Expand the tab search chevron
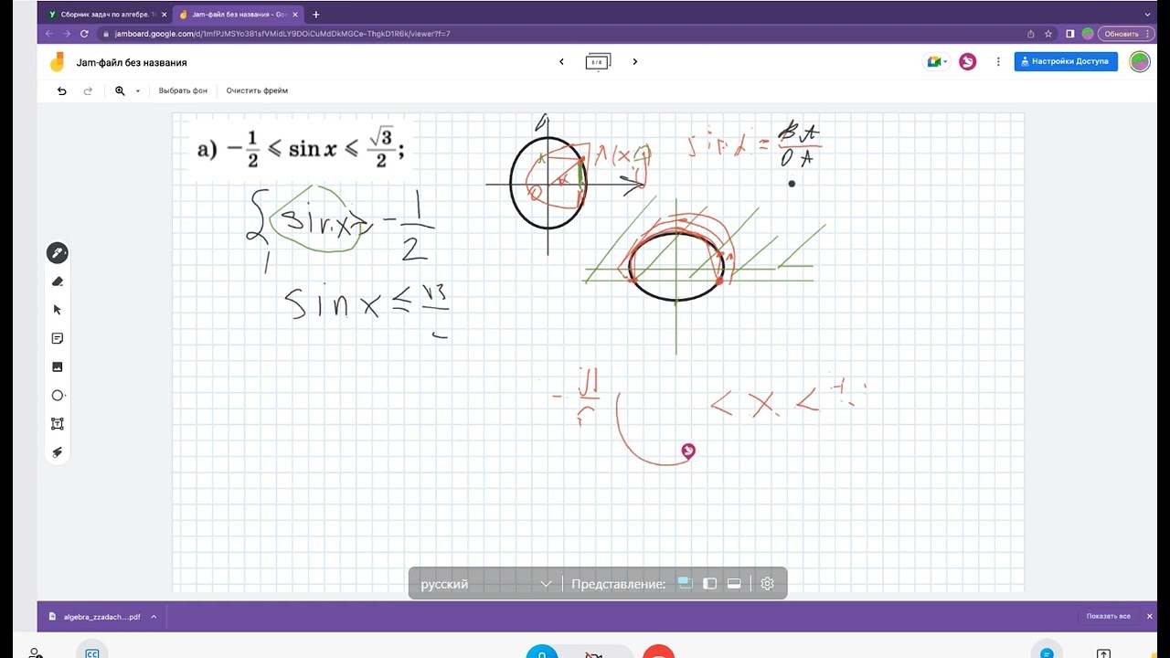 pyautogui.click(x=1148, y=15)
